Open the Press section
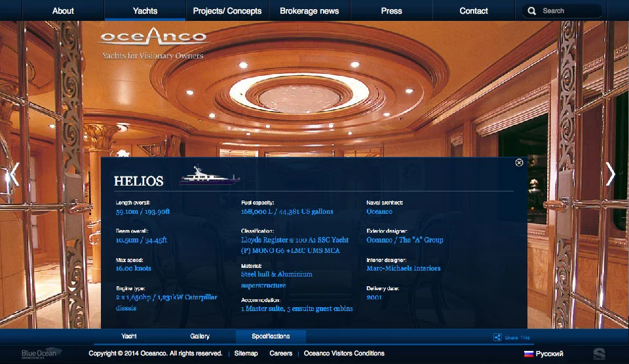 pos(391,11)
